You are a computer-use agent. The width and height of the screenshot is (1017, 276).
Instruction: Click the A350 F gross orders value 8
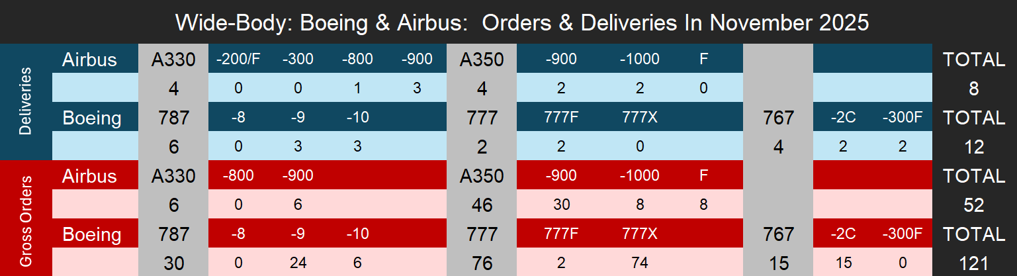tap(703, 205)
